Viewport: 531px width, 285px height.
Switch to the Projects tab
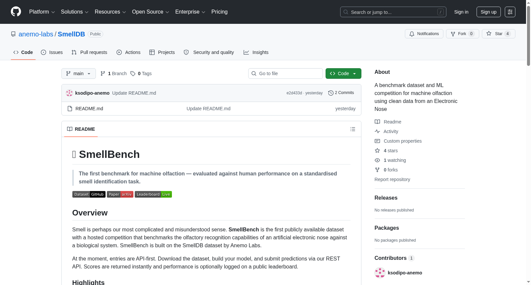(162, 52)
